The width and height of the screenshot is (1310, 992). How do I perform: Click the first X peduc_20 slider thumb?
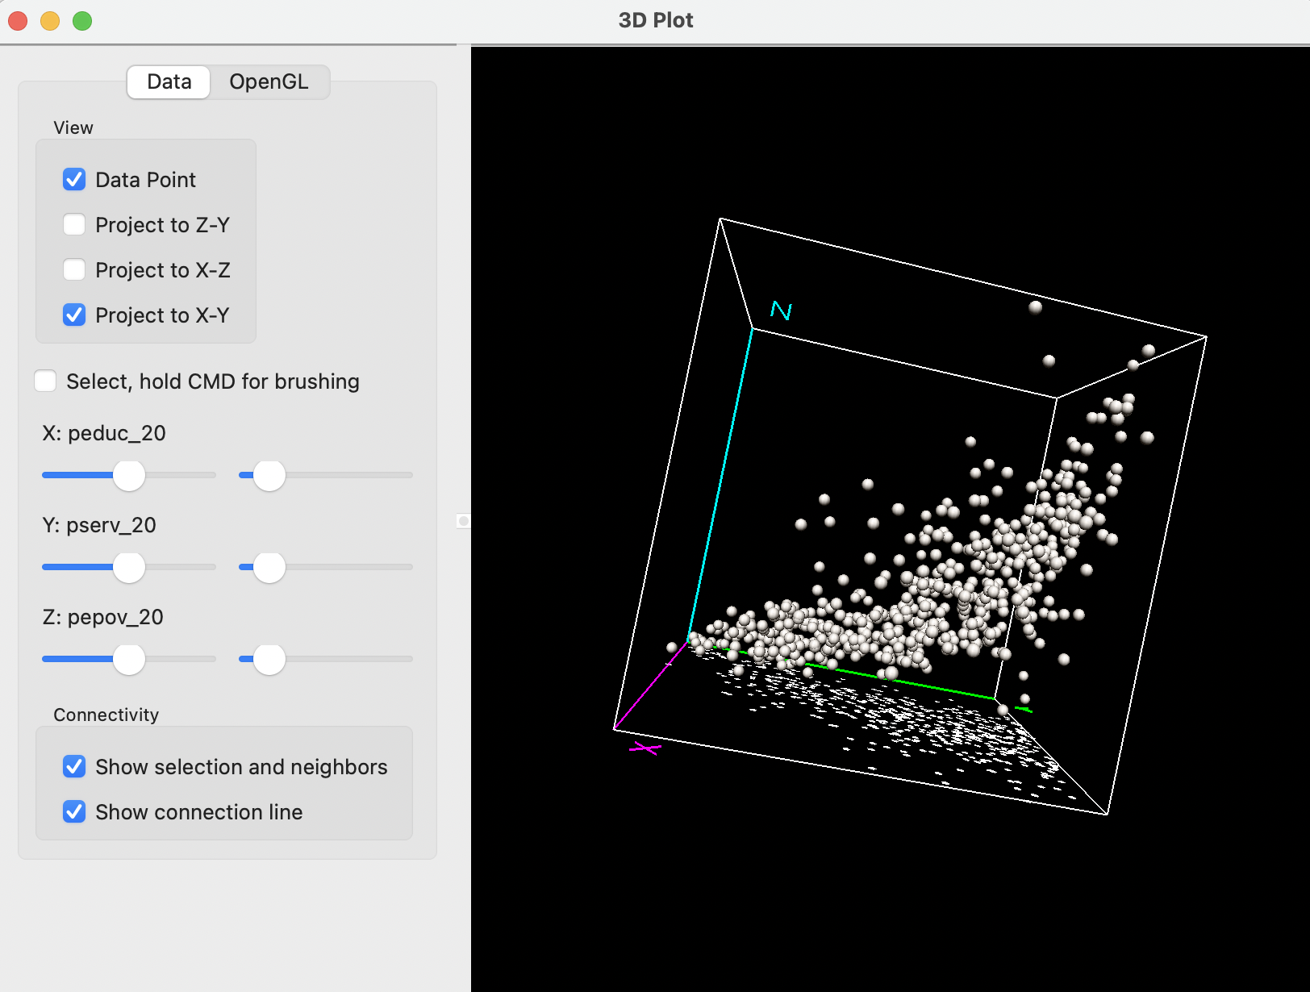[129, 475]
